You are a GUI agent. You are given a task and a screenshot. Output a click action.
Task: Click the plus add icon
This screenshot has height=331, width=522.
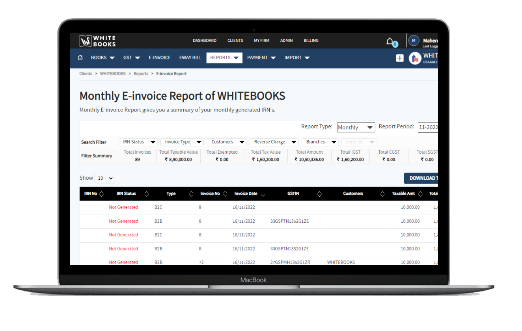[400, 58]
